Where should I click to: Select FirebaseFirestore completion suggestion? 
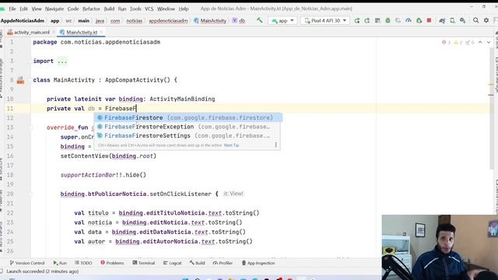coord(188,117)
